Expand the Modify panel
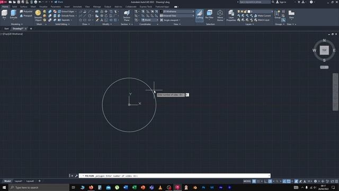Viewport: 339px width, 191px height. (x=107, y=24)
